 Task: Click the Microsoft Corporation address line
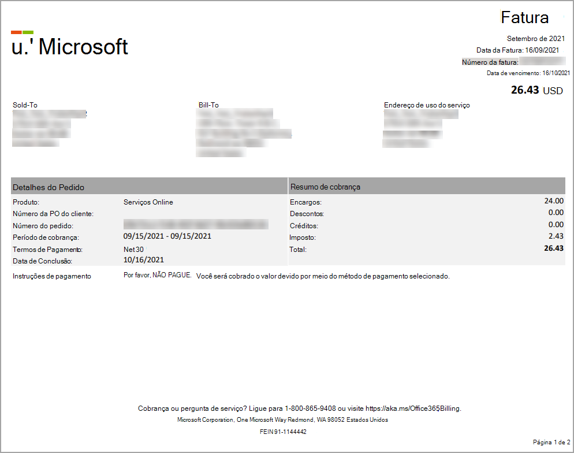click(x=282, y=419)
